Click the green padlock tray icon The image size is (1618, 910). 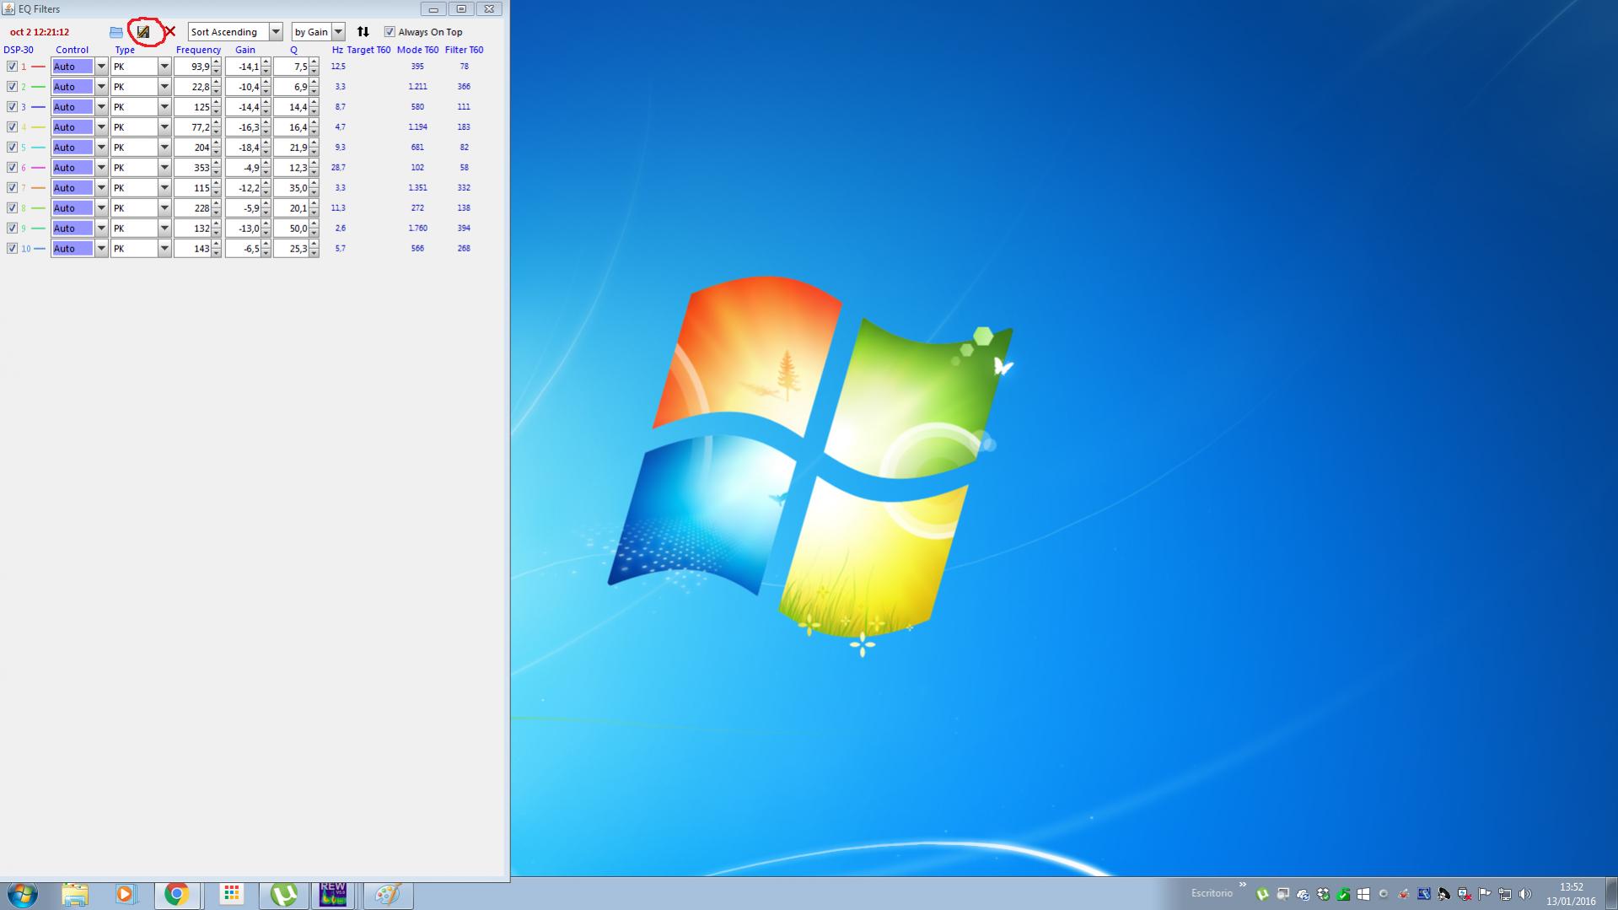(1343, 894)
